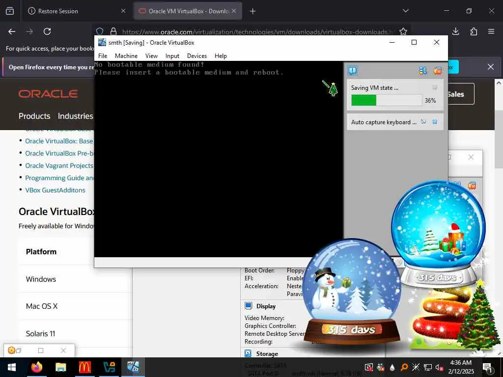Cancel the Saving VM state progress

(x=435, y=87)
